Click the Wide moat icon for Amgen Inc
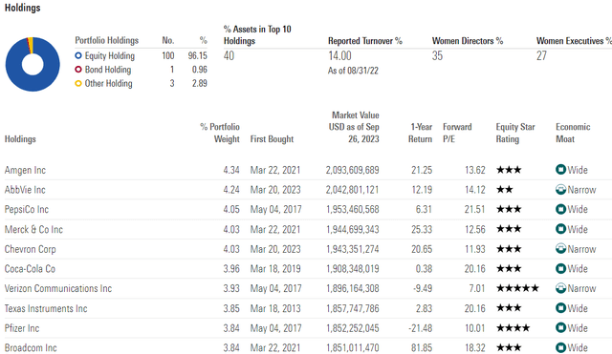Viewport: 612px width, 354px height. (x=560, y=170)
